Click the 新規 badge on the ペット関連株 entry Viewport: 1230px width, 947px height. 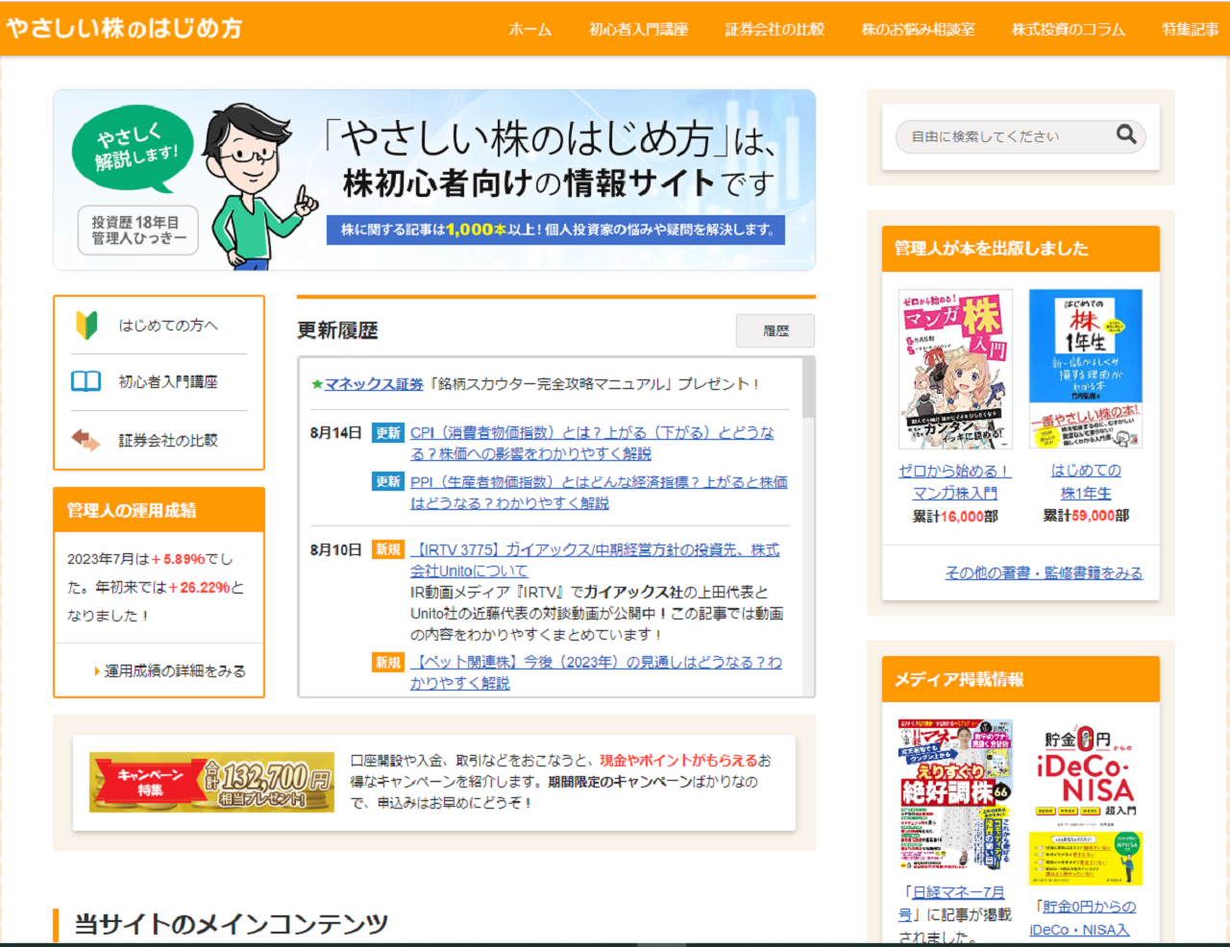coord(387,660)
